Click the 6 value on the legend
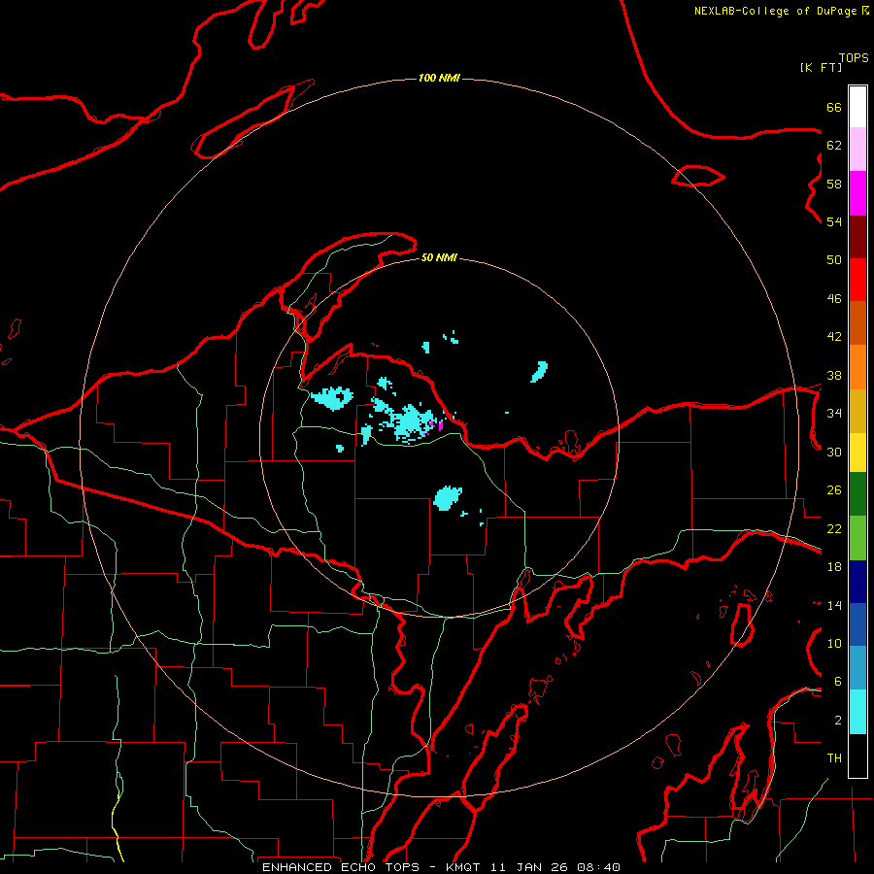 [837, 682]
